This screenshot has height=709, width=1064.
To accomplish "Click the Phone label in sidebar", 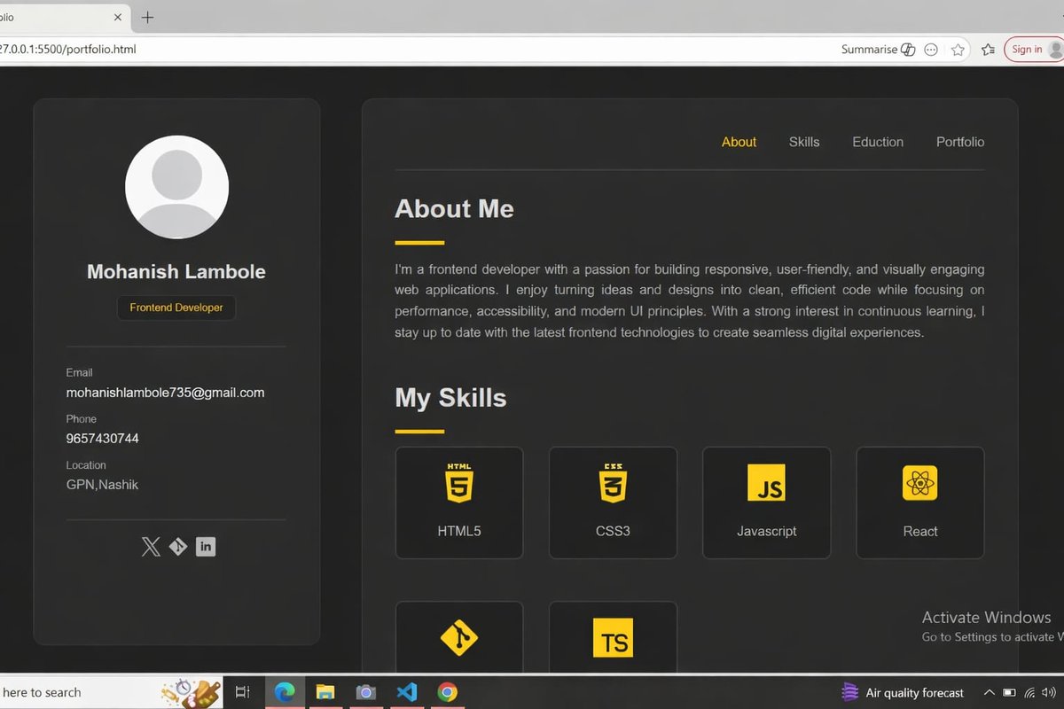I will [x=82, y=418].
